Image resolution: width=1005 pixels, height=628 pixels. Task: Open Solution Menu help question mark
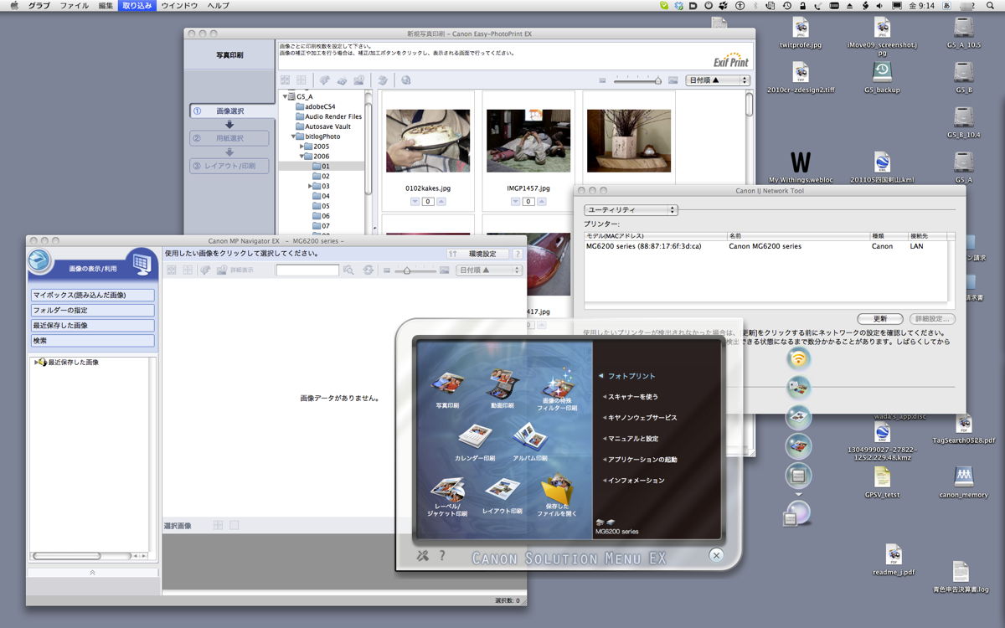point(442,555)
